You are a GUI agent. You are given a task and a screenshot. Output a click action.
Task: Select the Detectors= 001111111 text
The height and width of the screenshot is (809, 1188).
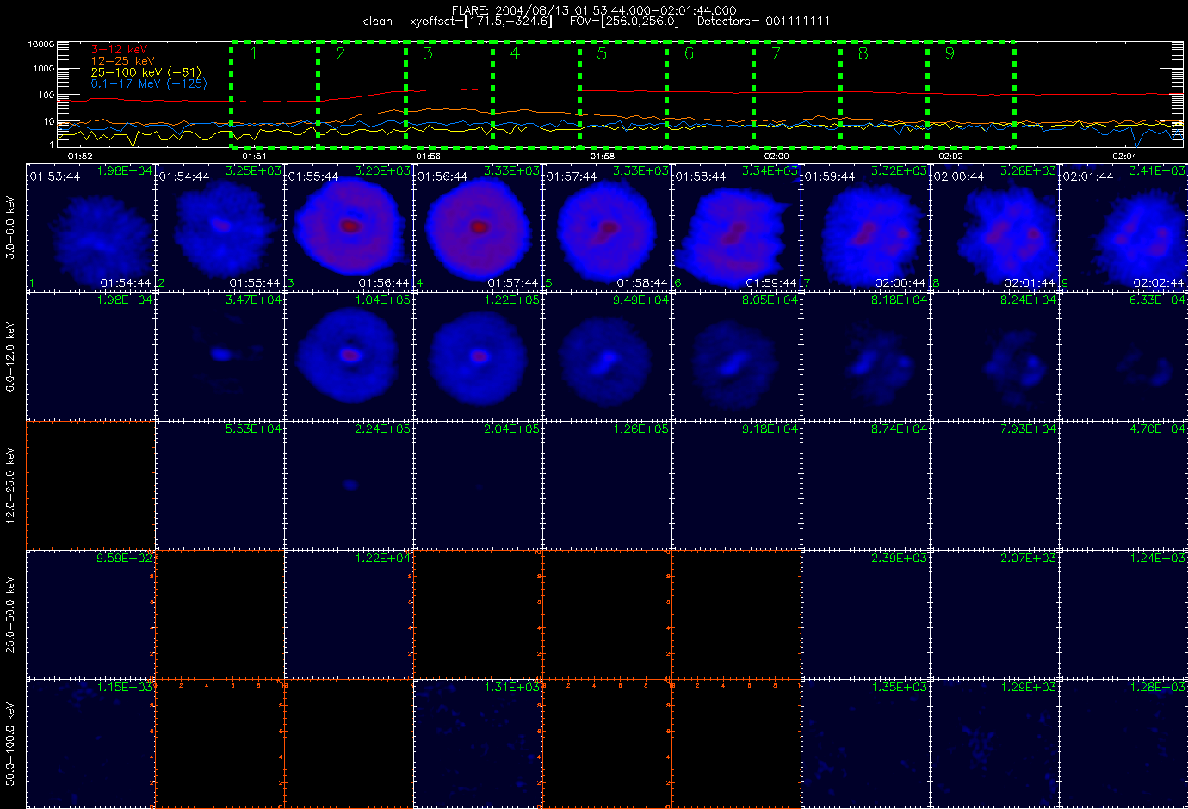click(764, 21)
